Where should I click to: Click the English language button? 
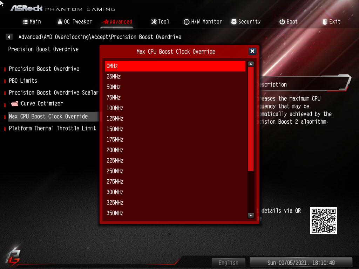pos(229,263)
